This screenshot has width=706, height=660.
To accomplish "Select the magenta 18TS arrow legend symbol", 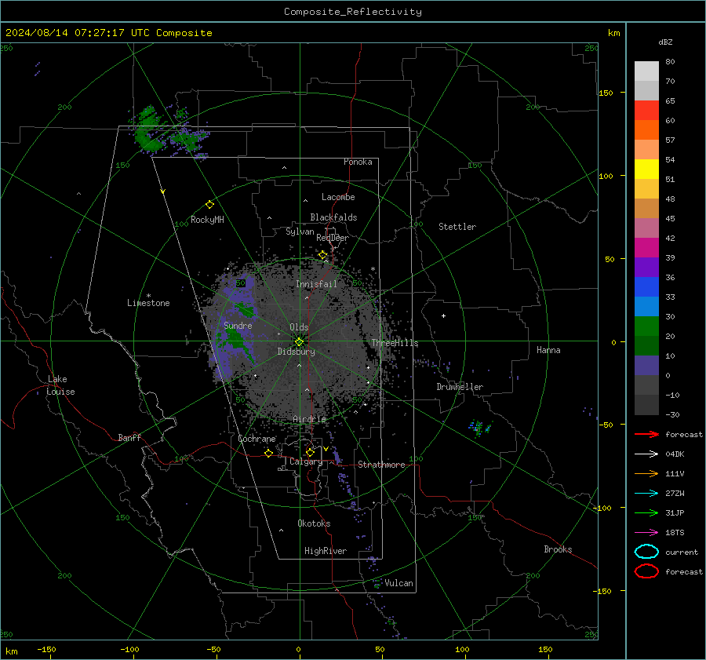I will [646, 533].
